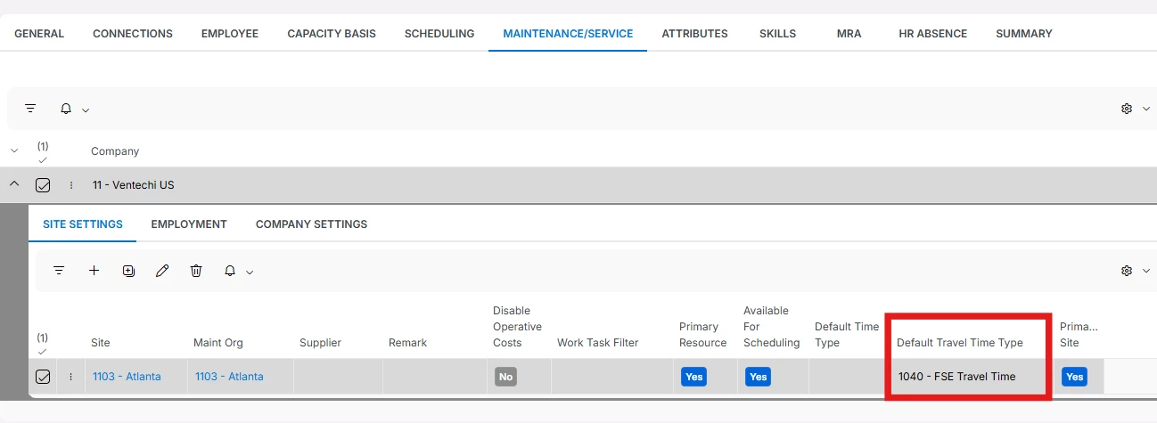
Task: Expand the Company list header chevron
Action: (x=13, y=151)
